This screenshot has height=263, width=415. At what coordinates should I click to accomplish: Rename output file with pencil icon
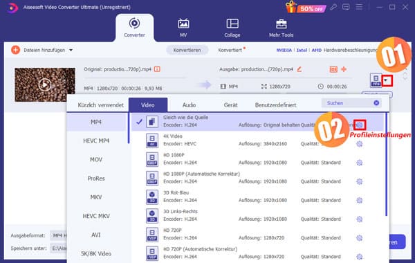tap(299, 69)
